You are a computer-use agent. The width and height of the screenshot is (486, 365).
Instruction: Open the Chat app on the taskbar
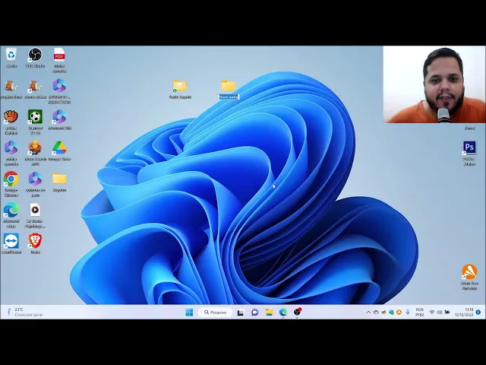coord(255,313)
